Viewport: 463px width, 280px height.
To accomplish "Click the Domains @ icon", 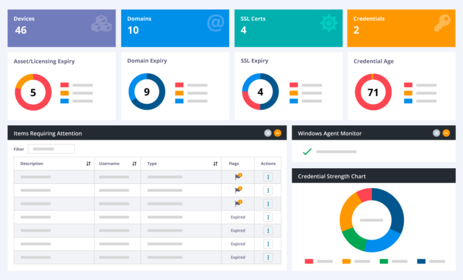I will (x=216, y=23).
